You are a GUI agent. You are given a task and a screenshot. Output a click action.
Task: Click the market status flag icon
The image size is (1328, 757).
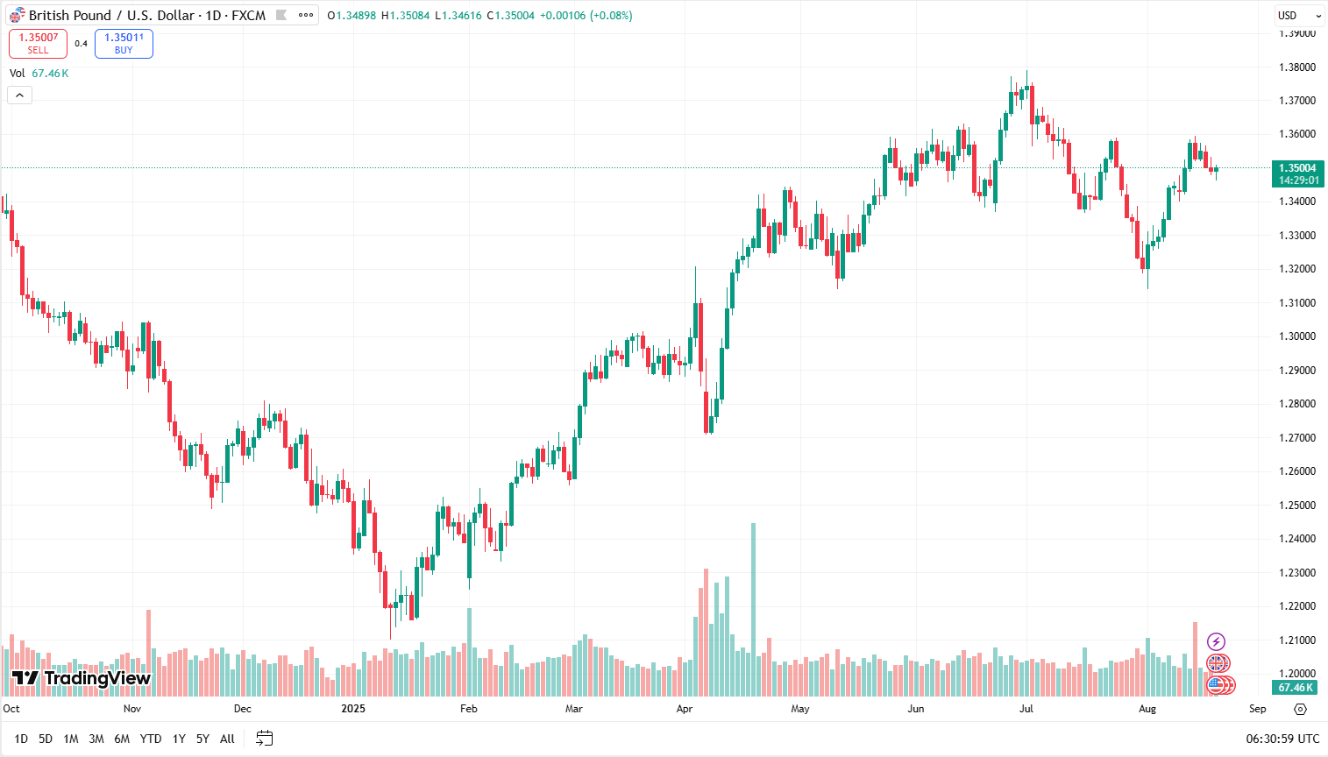point(281,15)
